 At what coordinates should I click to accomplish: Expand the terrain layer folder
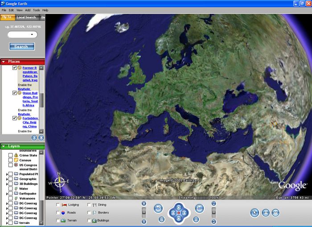tap(7, 223)
